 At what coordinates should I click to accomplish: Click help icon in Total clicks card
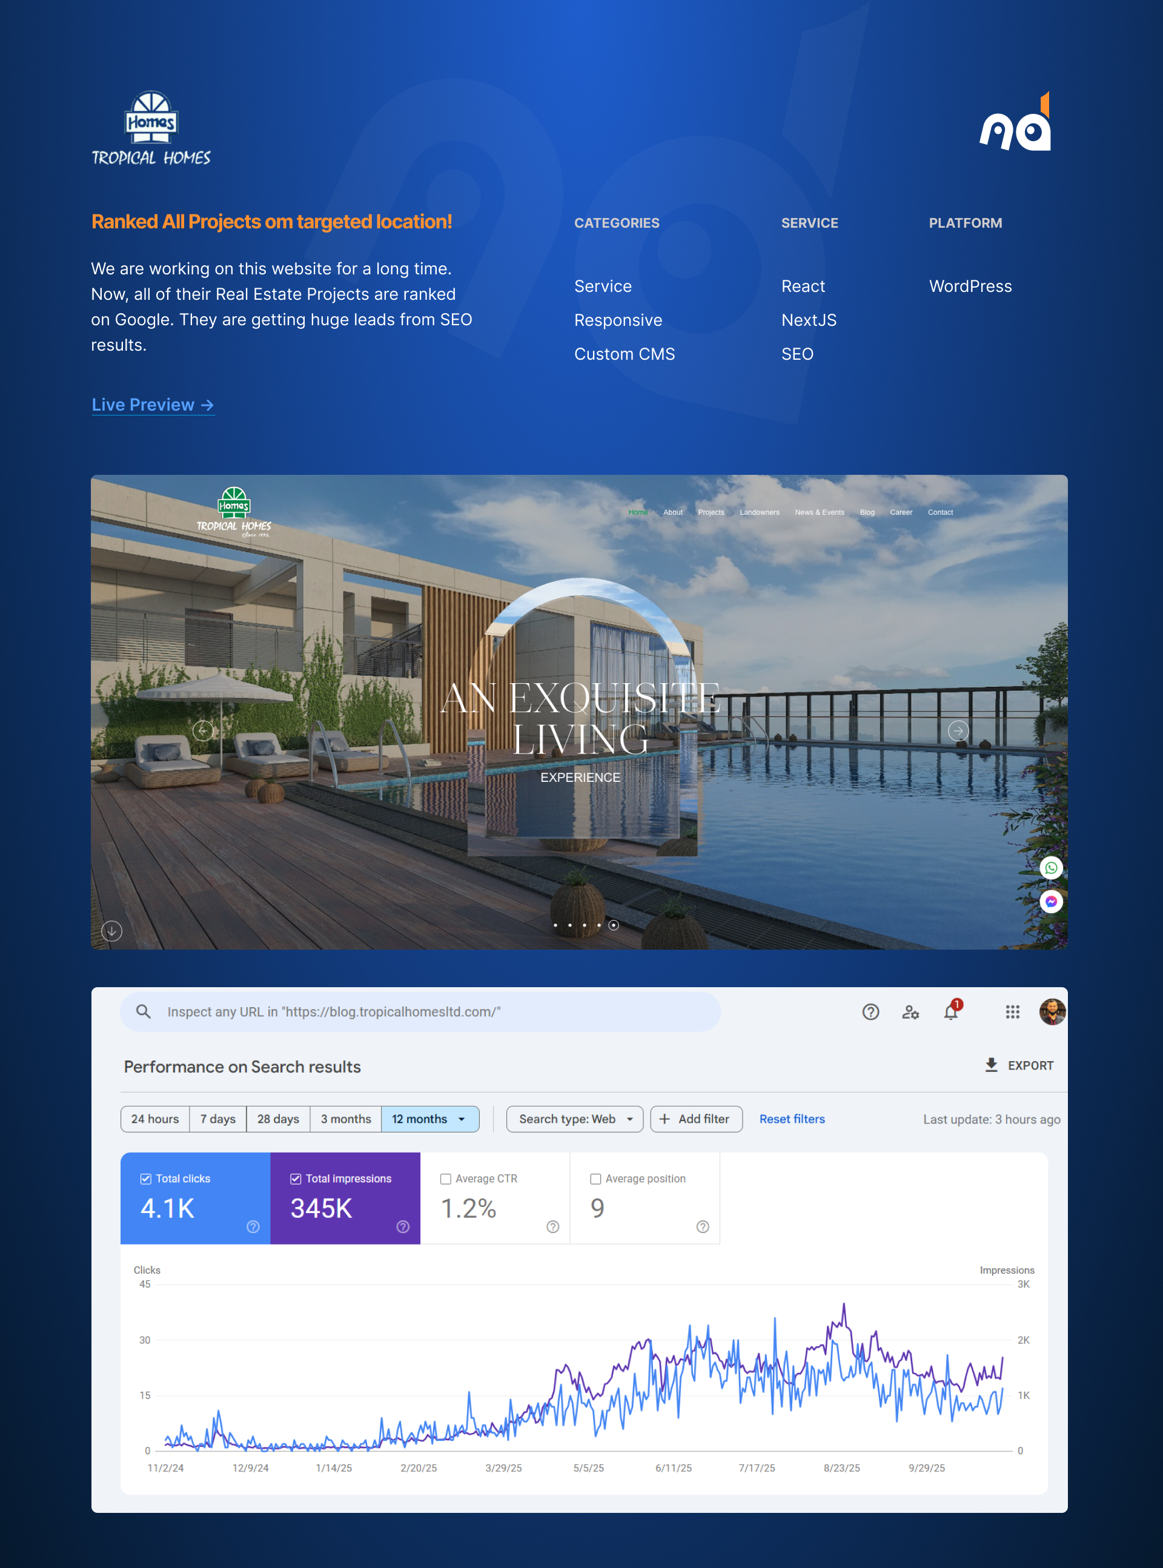(x=253, y=1226)
